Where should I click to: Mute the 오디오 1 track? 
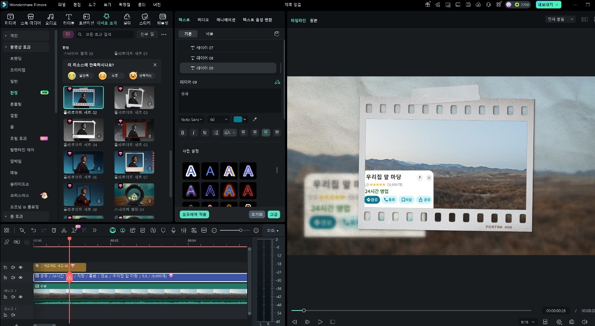[x=13, y=315]
